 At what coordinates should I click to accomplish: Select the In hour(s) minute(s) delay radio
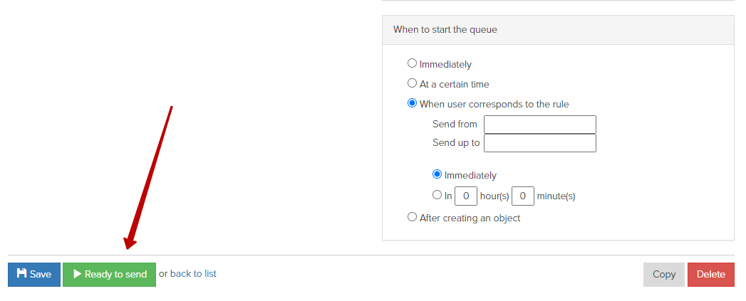[x=437, y=195]
